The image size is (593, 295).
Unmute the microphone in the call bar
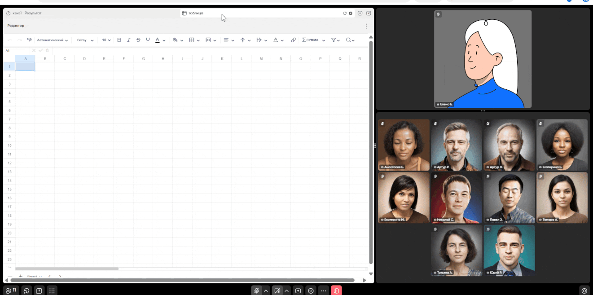pos(257,291)
